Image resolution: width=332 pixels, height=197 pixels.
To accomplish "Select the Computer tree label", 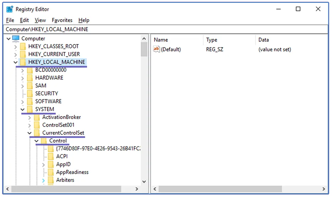I will [33, 38].
